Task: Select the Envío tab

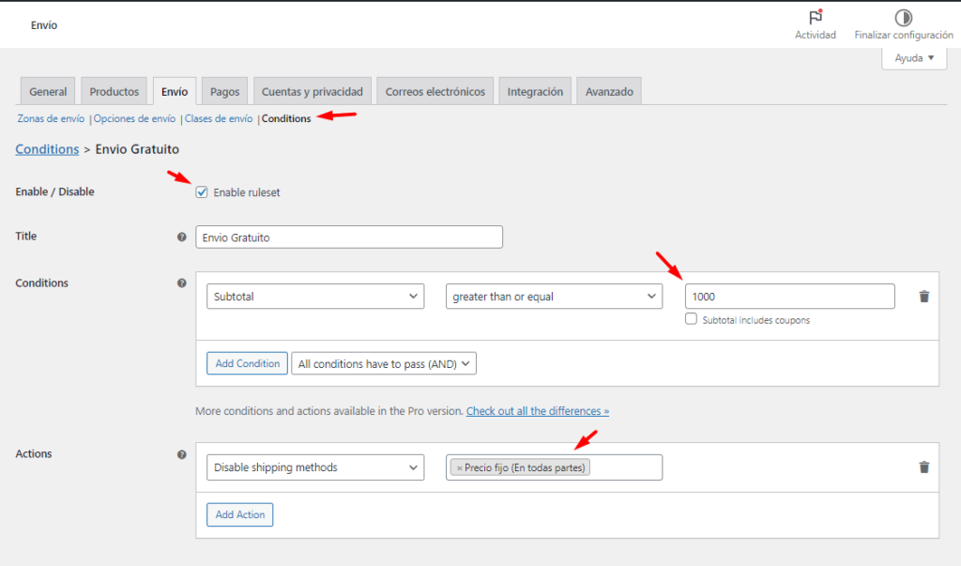Action: click(175, 91)
